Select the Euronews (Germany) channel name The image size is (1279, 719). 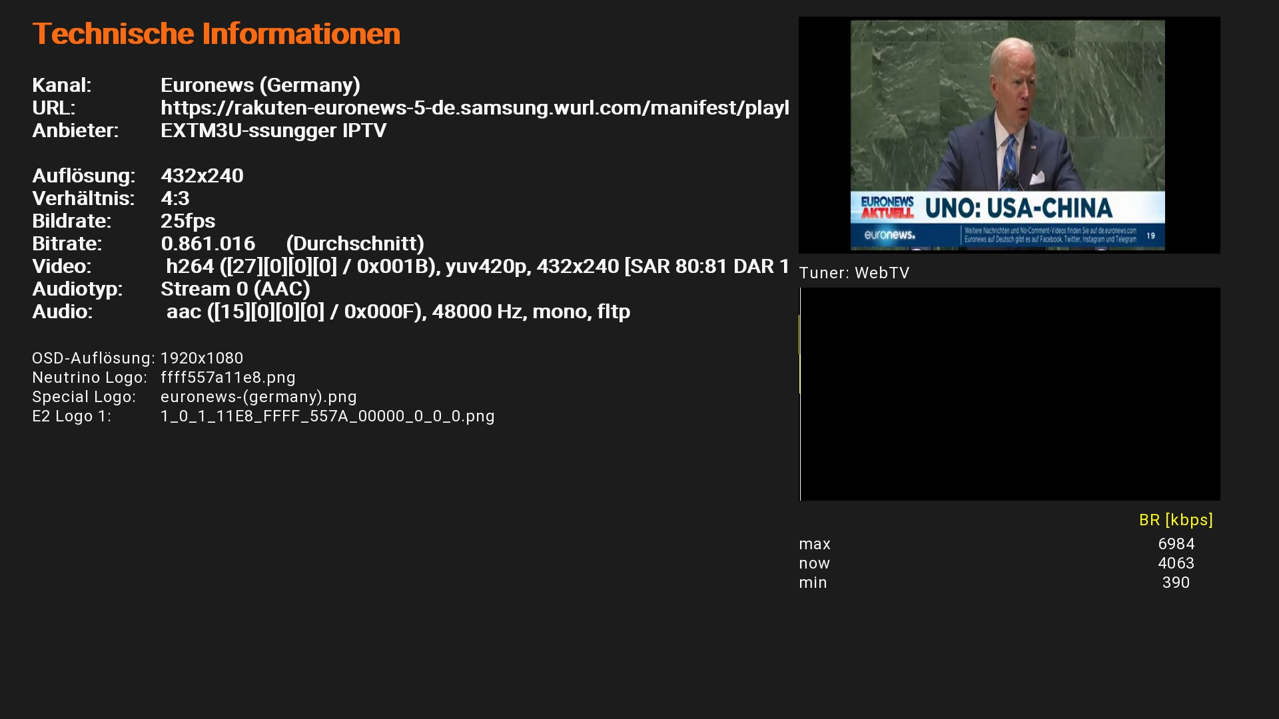(x=260, y=85)
